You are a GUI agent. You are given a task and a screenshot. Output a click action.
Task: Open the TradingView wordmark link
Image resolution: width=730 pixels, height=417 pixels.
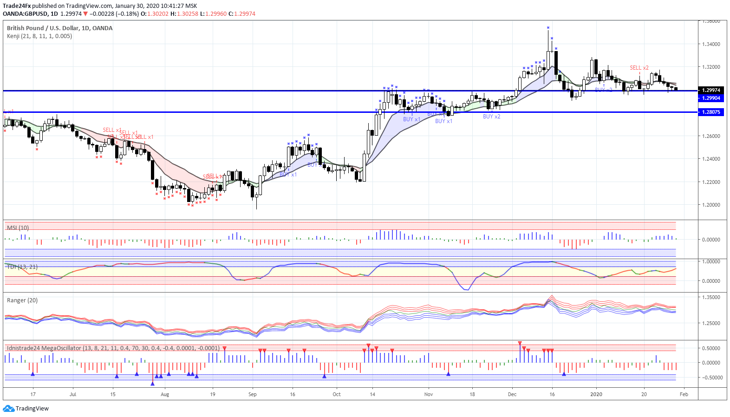pos(32,409)
